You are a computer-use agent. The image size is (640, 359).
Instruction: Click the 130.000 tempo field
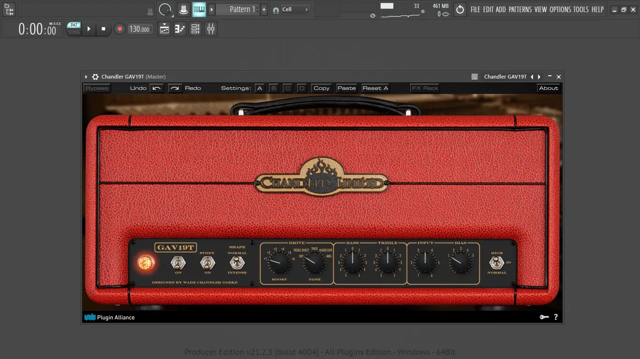coord(140,29)
